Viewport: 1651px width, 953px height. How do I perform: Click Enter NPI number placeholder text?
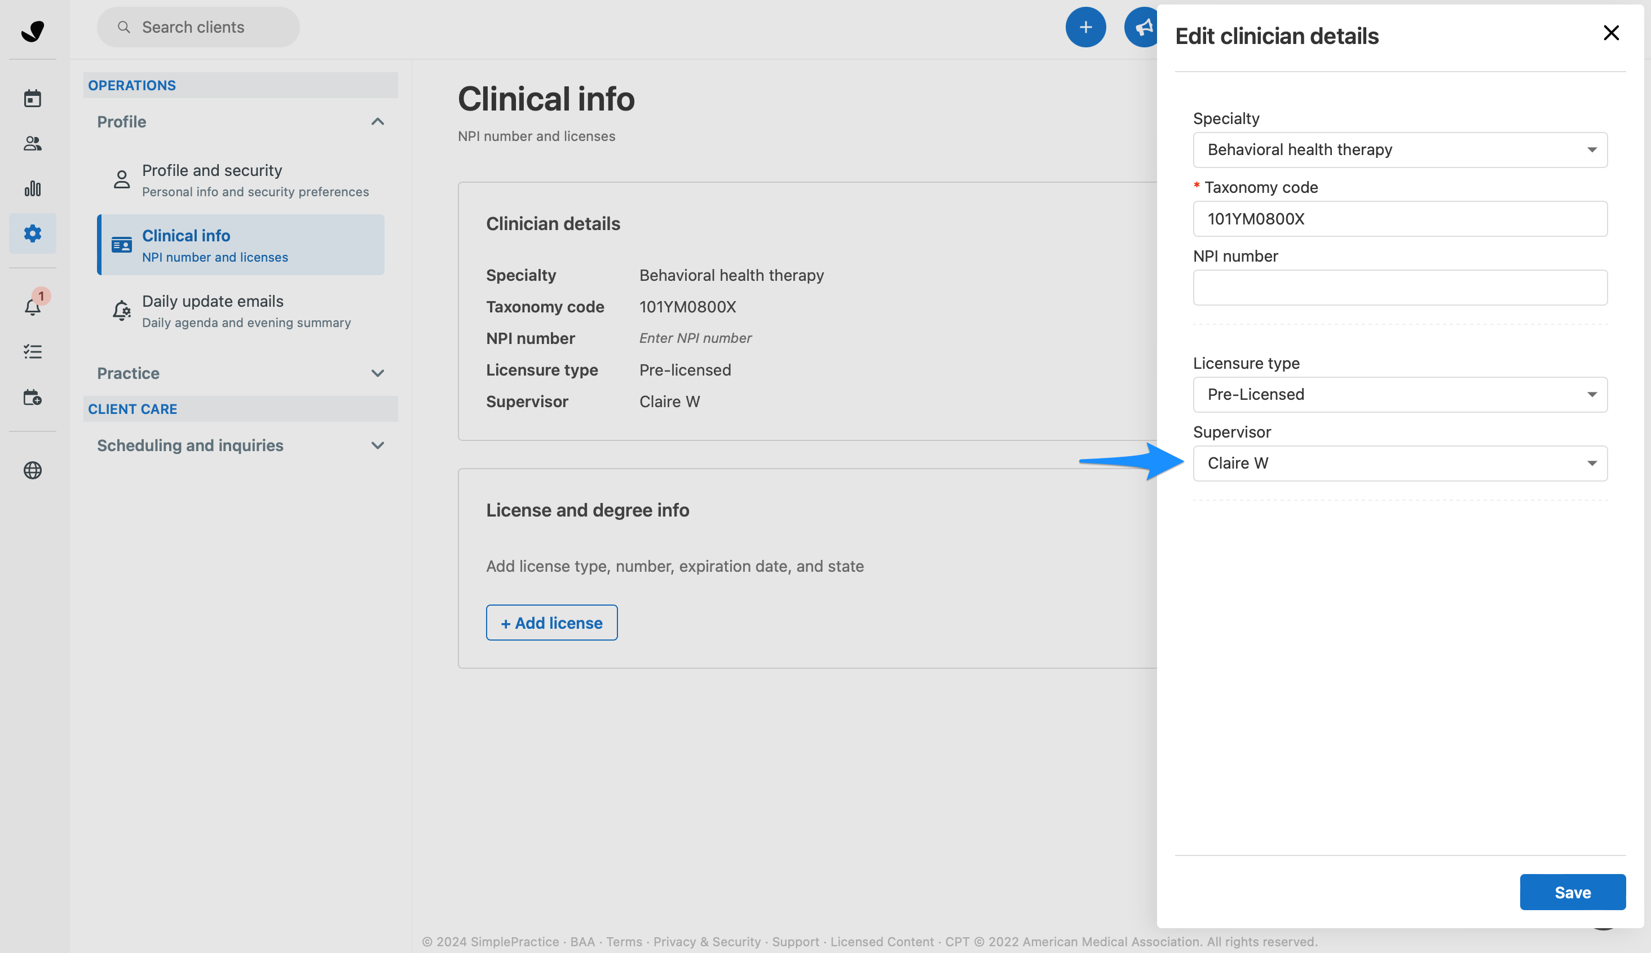tap(695, 338)
